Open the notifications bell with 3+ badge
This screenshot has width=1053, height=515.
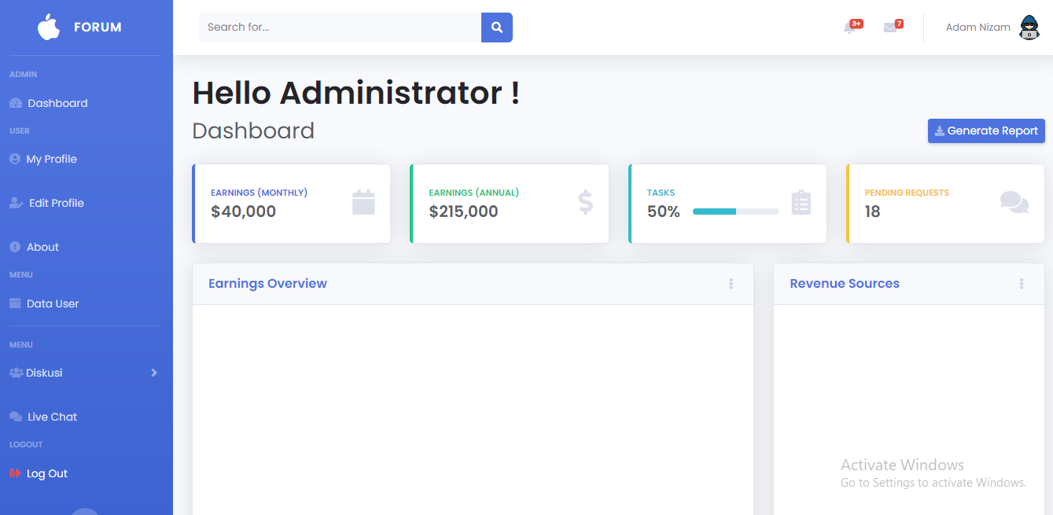850,28
